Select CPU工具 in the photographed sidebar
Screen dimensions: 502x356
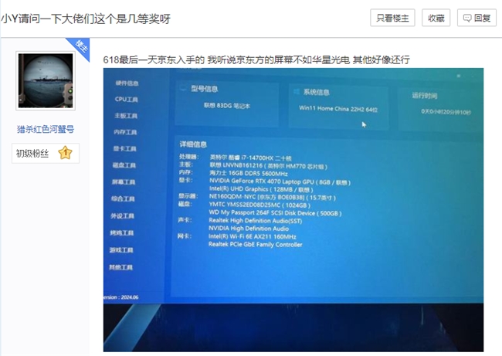pyautogui.click(x=126, y=100)
